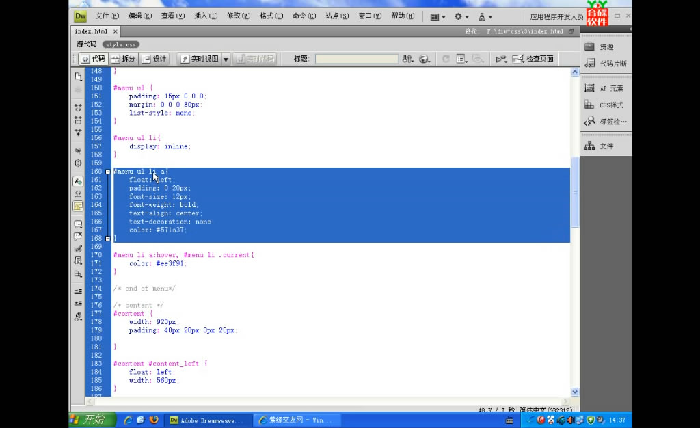This screenshot has width=700, height=428.
Task: Open the file management icon in the toolbar
Action: pyautogui.click(x=407, y=59)
